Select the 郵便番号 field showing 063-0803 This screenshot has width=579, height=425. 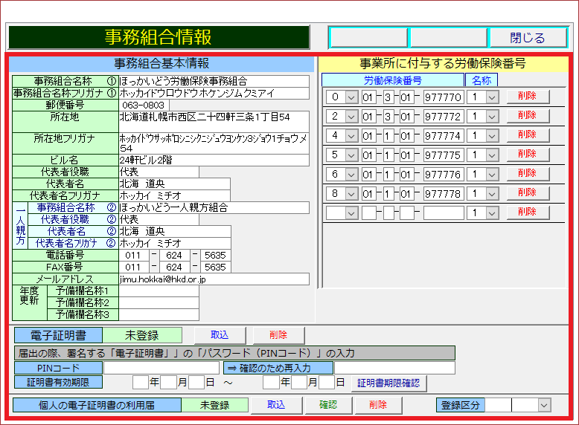(143, 106)
